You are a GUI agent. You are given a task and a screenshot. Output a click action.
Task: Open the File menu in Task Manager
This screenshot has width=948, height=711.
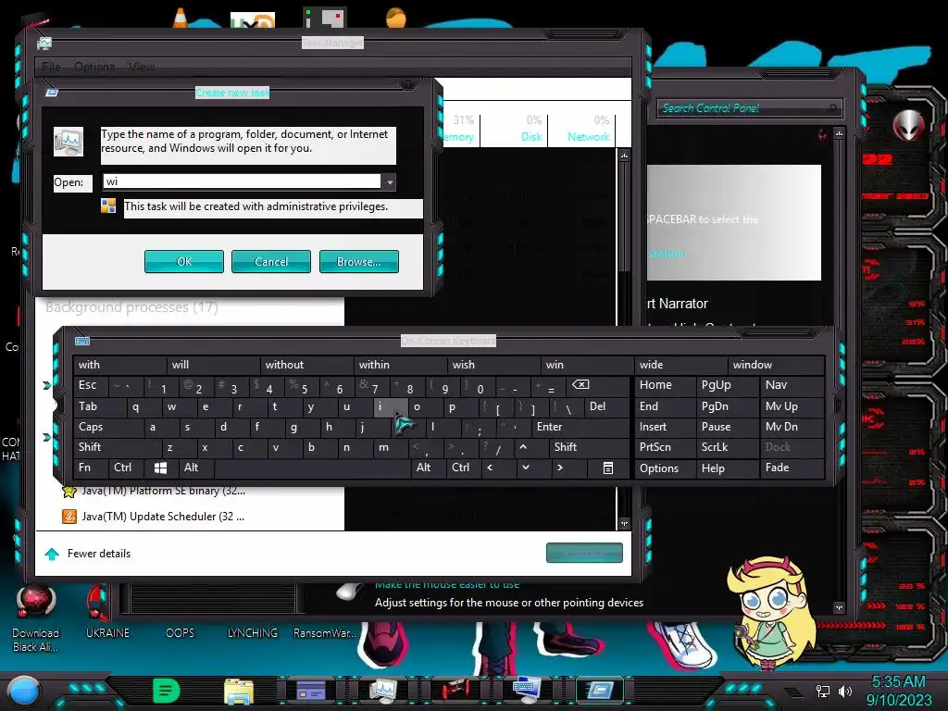click(51, 67)
